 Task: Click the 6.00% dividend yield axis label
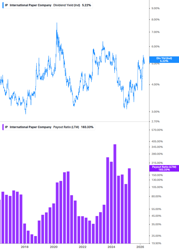[156, 47]
